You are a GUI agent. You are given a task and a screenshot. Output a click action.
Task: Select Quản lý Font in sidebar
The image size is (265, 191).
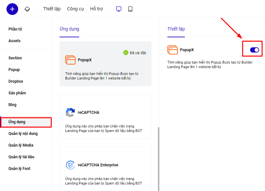[19, 169]
